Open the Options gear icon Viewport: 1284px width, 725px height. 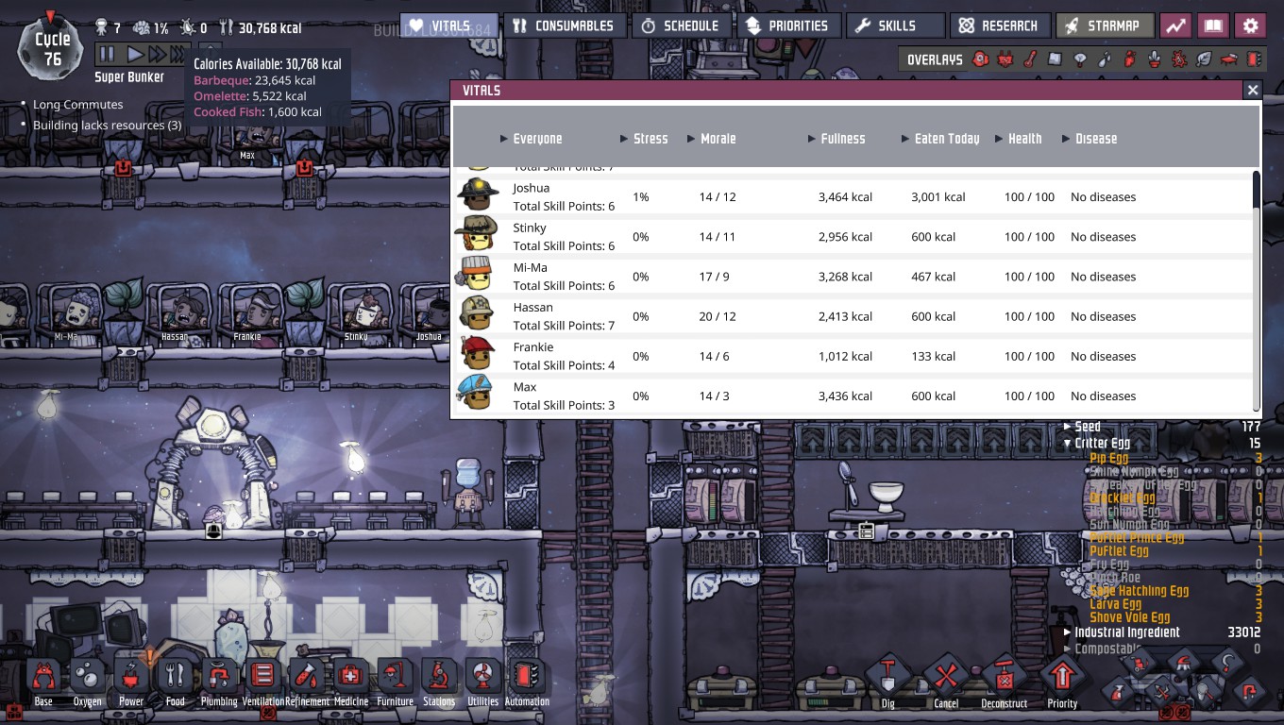point(1251,25)
